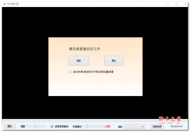The width and height of the screenshot is (190, 132).
Task: Click the 00:00/00:00 time display
Action: (x=176, y=126)
